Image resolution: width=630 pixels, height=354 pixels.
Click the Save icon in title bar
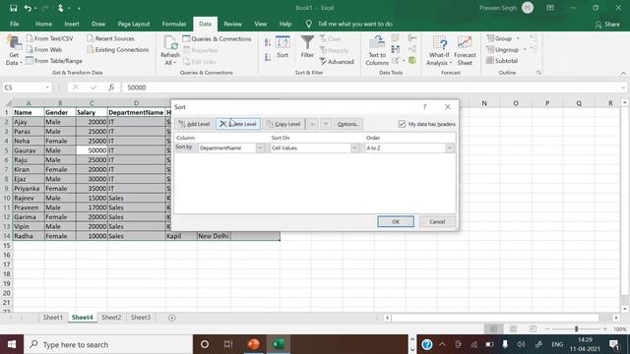click(x=13, y=8)
